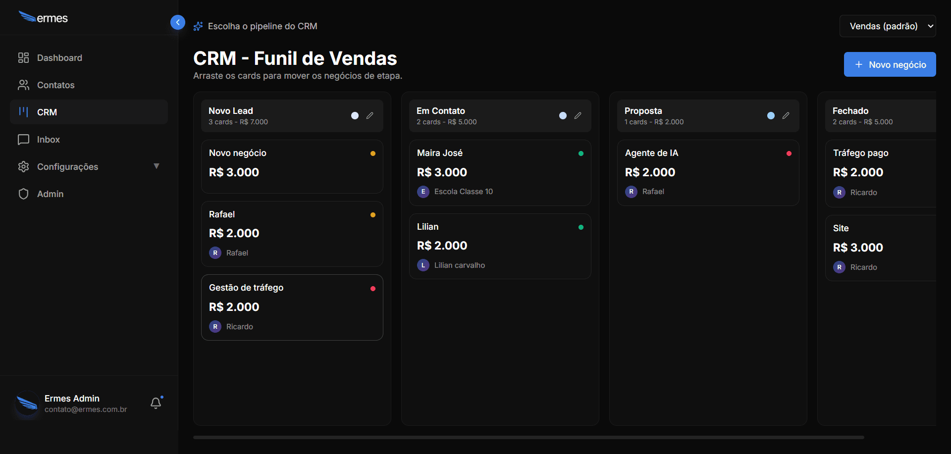Click the red dot on Agente de IA card
The width and height of the screenshot is (951, 454).
click(789, 153)
